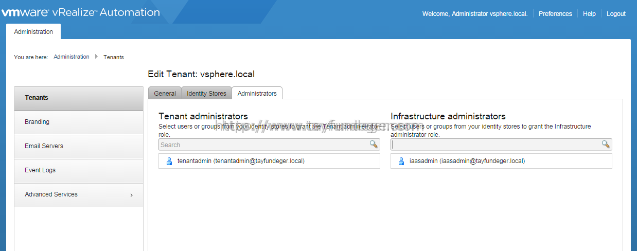Open the Preferences link
Viewport: 637px width, 251px height.
point(555,14)
